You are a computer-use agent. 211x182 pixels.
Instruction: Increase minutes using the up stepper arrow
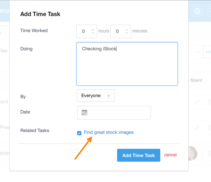pyautogui.click(x=127, y=30)
